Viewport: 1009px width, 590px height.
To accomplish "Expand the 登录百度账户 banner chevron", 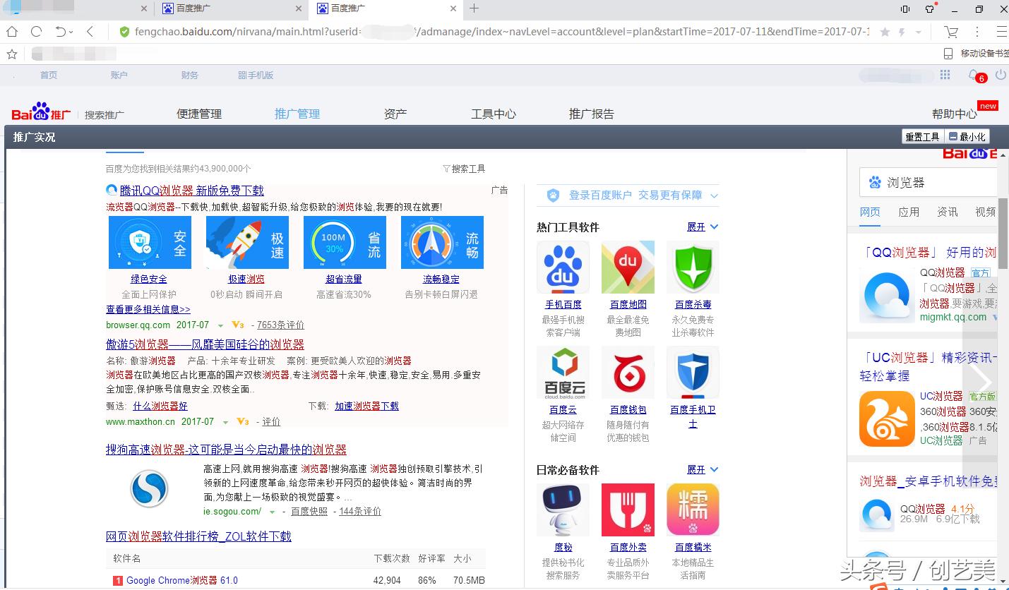I will coord(714,195).
